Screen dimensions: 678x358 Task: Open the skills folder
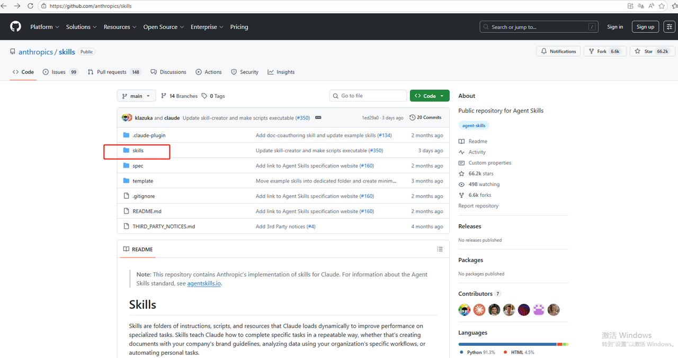[138, 151]
